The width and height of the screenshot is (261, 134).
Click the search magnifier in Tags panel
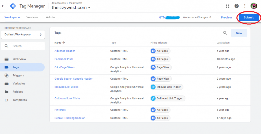(x=225, y=33)
